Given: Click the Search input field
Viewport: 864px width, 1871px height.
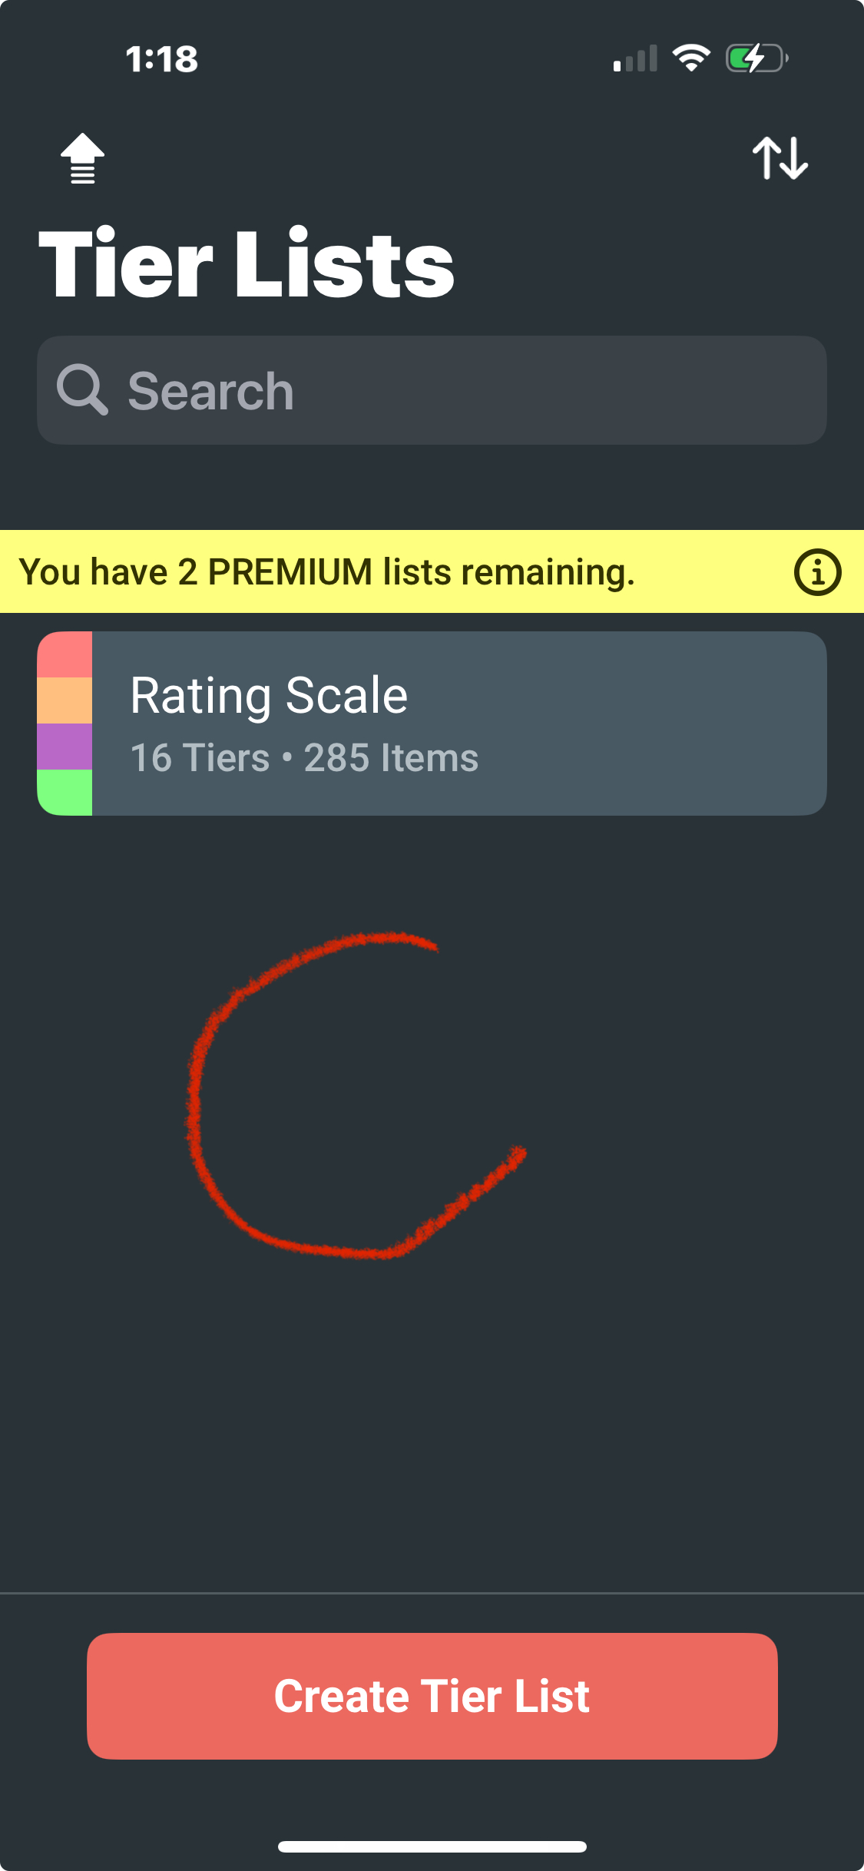Looking at the screenshot, I should [432, 390].
